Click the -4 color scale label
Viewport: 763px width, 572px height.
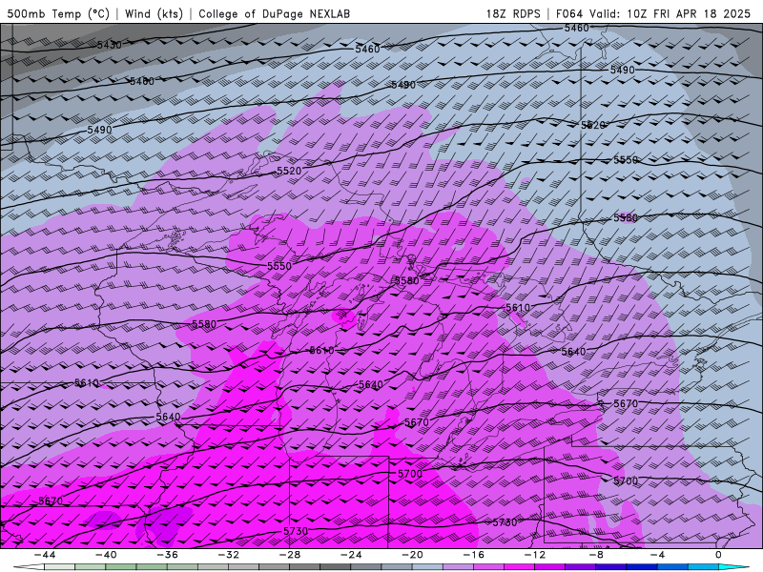tap(658, 555)
